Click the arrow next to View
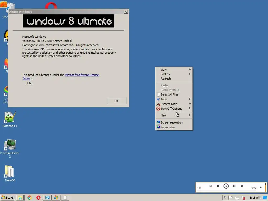The height and width of the screenshot is (201, 268). [190, 69]
